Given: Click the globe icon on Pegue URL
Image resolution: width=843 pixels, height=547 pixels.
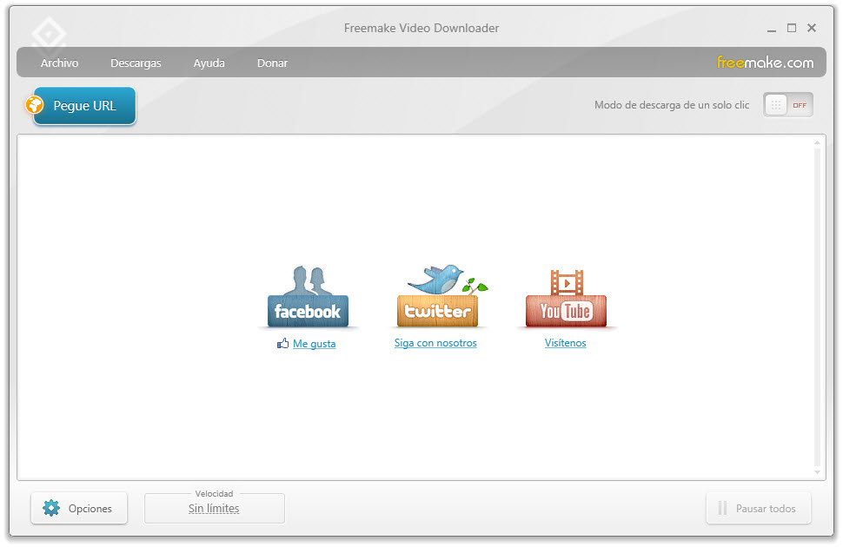Looking at the screenshot, I should coord(35,104).
